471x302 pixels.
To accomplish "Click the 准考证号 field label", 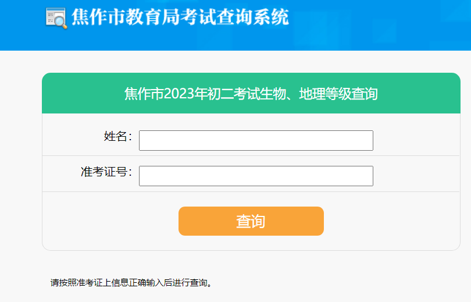I will pyautogui.click(x=106, y=172).
